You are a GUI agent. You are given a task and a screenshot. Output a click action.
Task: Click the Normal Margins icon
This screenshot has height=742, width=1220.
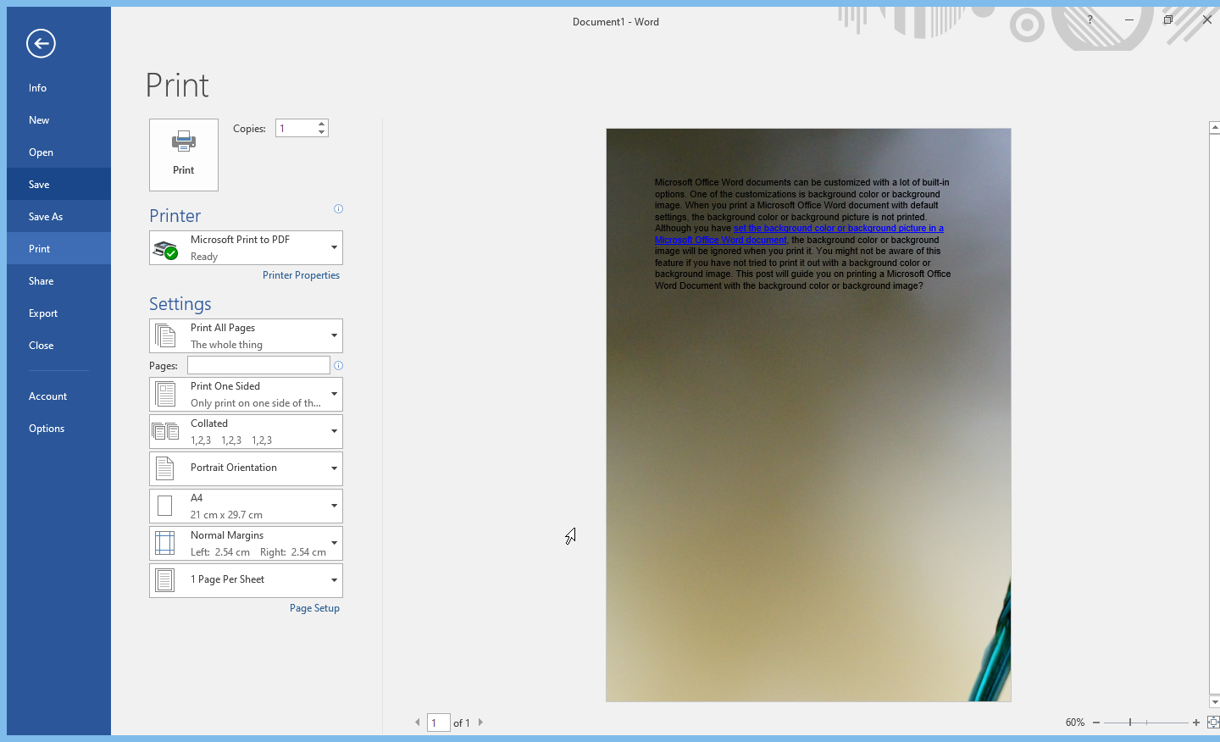coord(164,542)
